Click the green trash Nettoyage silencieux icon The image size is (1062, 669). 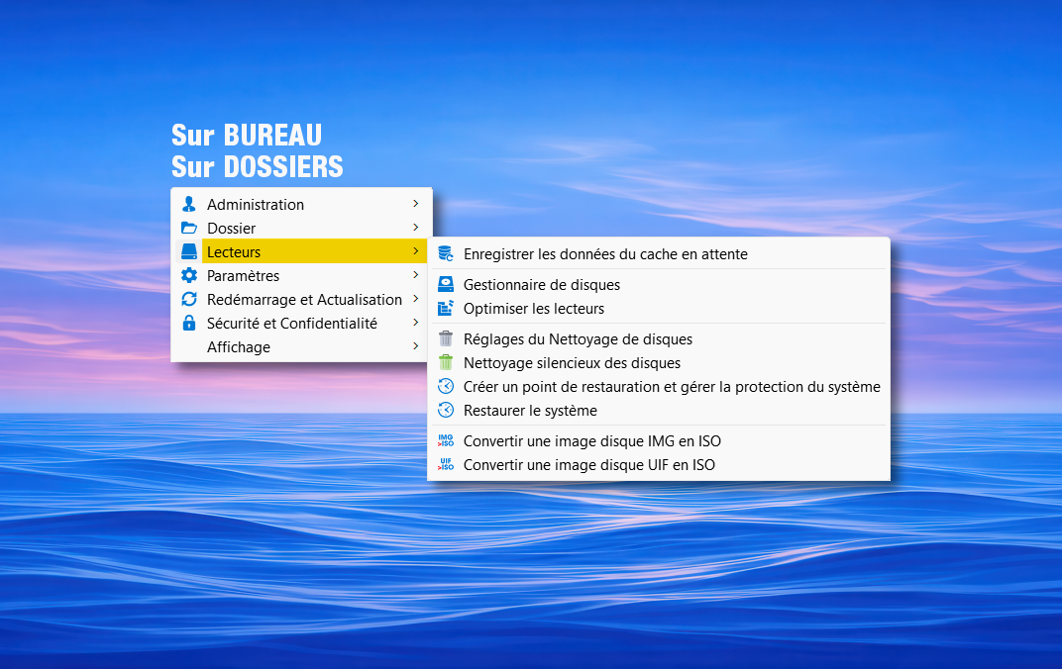pos(446,363)
